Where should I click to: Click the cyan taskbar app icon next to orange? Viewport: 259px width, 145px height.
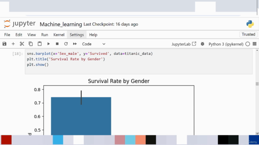pos(130,140)
